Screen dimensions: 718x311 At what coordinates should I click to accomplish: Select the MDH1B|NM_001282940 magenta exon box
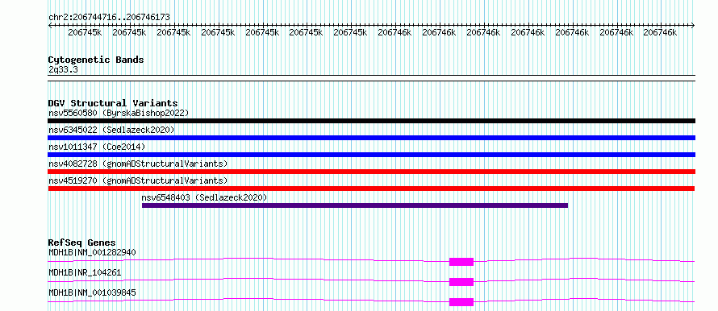point(461,262)
